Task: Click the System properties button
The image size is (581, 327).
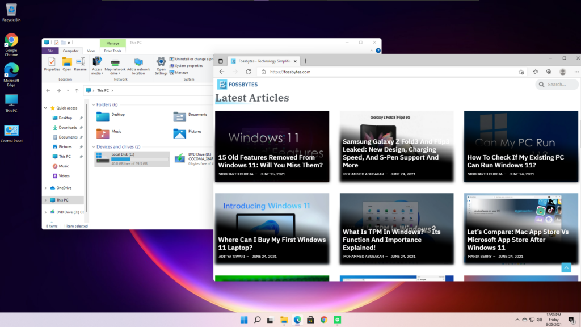Action: pos(188,66)
